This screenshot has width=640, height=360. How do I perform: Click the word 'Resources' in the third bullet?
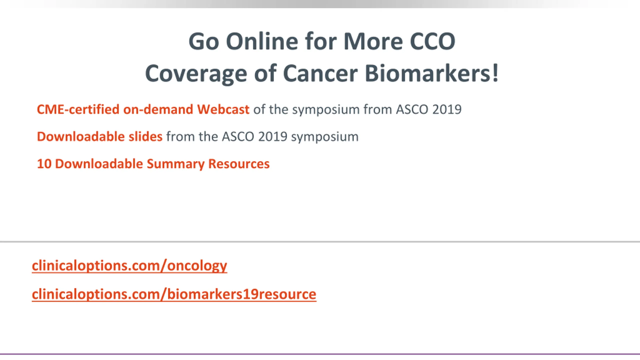pyautogui.click(x=239, y=164)
